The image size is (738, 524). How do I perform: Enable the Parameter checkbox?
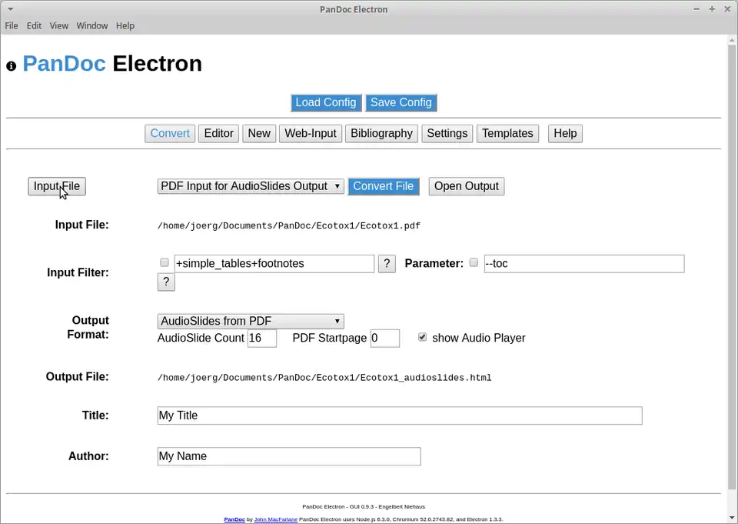click(474, 263)
